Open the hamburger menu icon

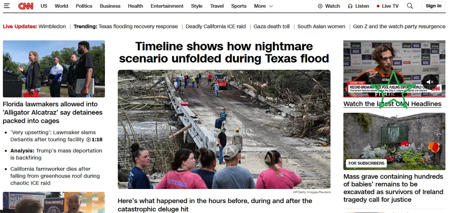pyautogui.click(x=6, y=6)
